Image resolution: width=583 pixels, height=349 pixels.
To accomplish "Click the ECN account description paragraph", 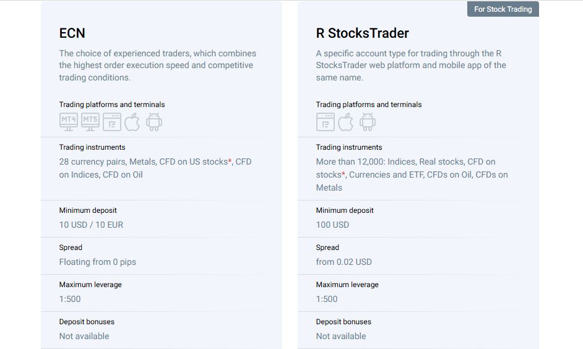I will click(x=158, y=66).
